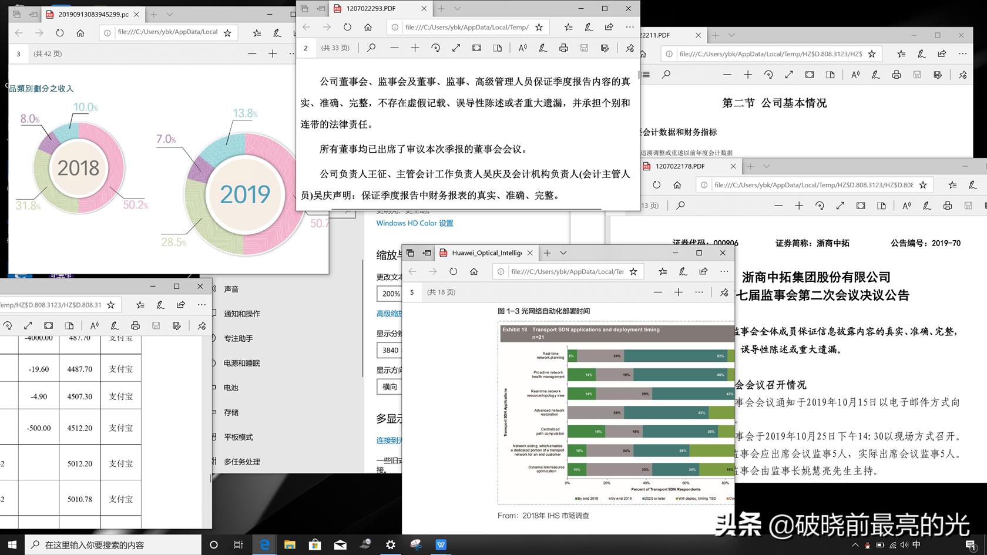
Task: Select the Huawei_Optical_Intellig tab
Action: [x=486, y=253]
